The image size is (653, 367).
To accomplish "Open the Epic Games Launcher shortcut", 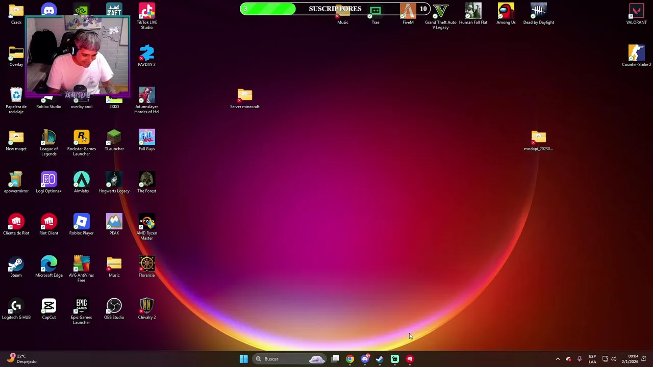I will [82, 311].
